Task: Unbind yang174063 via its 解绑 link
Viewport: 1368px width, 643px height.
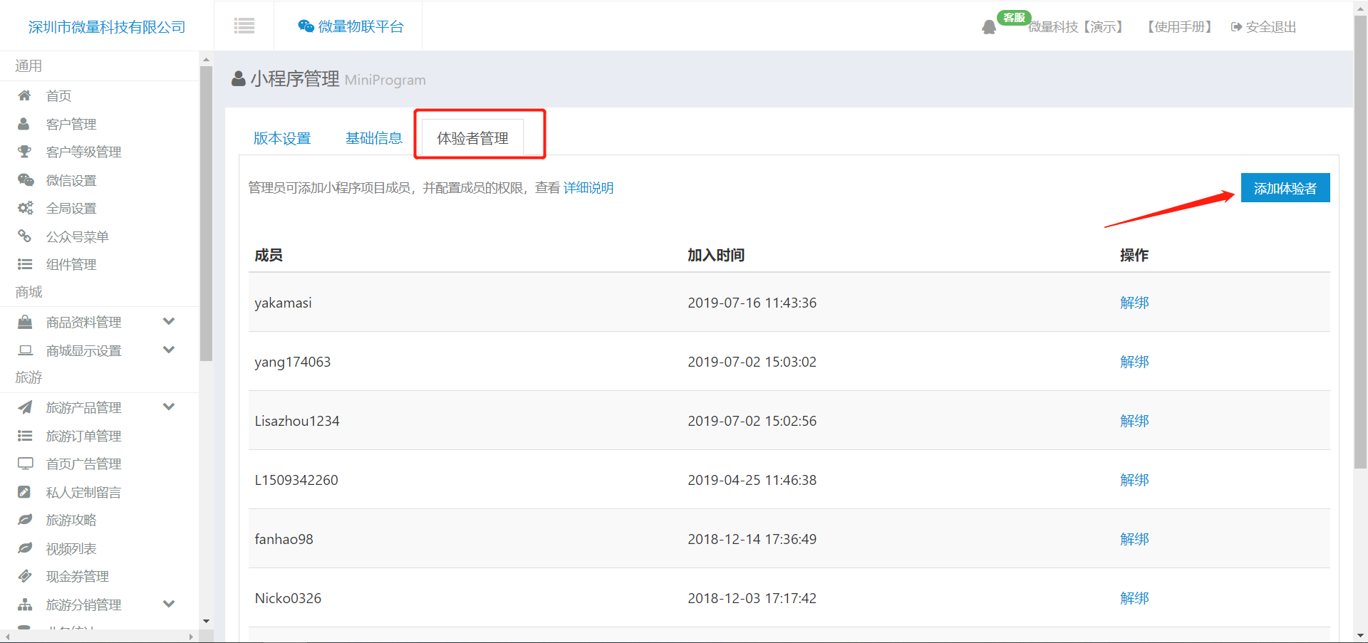Action: tap(1134, 362)
